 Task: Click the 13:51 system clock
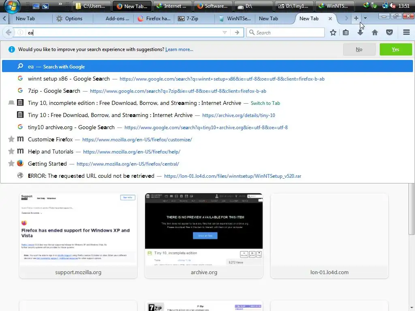(404, 6)
